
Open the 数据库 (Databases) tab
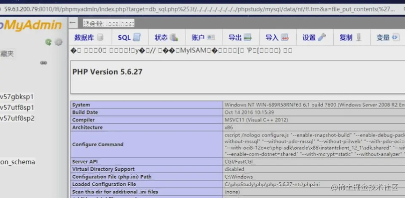click(x=89, y=37)
